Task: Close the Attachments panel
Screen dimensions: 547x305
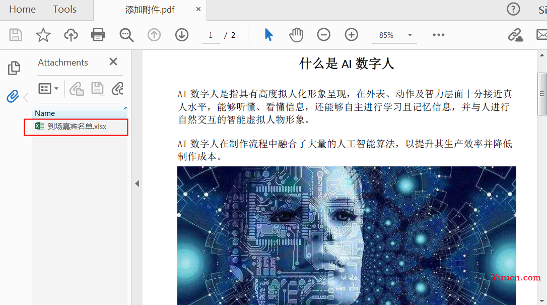Action: pyautogui.click(x=113, y=62)
